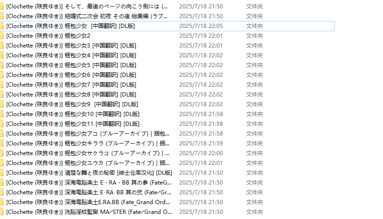Select folder 梱包少女6 [中国翻訳] [DL版]
Viewport: 383px width, 219px height.
click(x=71, y=75)
